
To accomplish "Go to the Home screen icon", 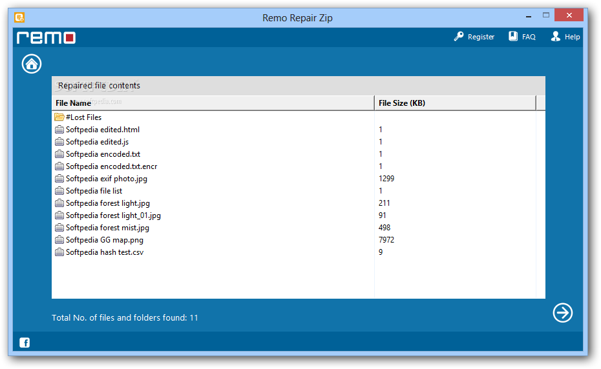I will point(32,64).
